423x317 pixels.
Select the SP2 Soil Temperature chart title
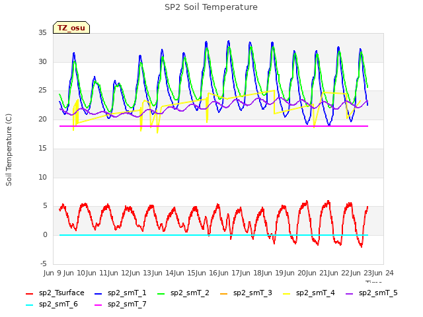211,7
